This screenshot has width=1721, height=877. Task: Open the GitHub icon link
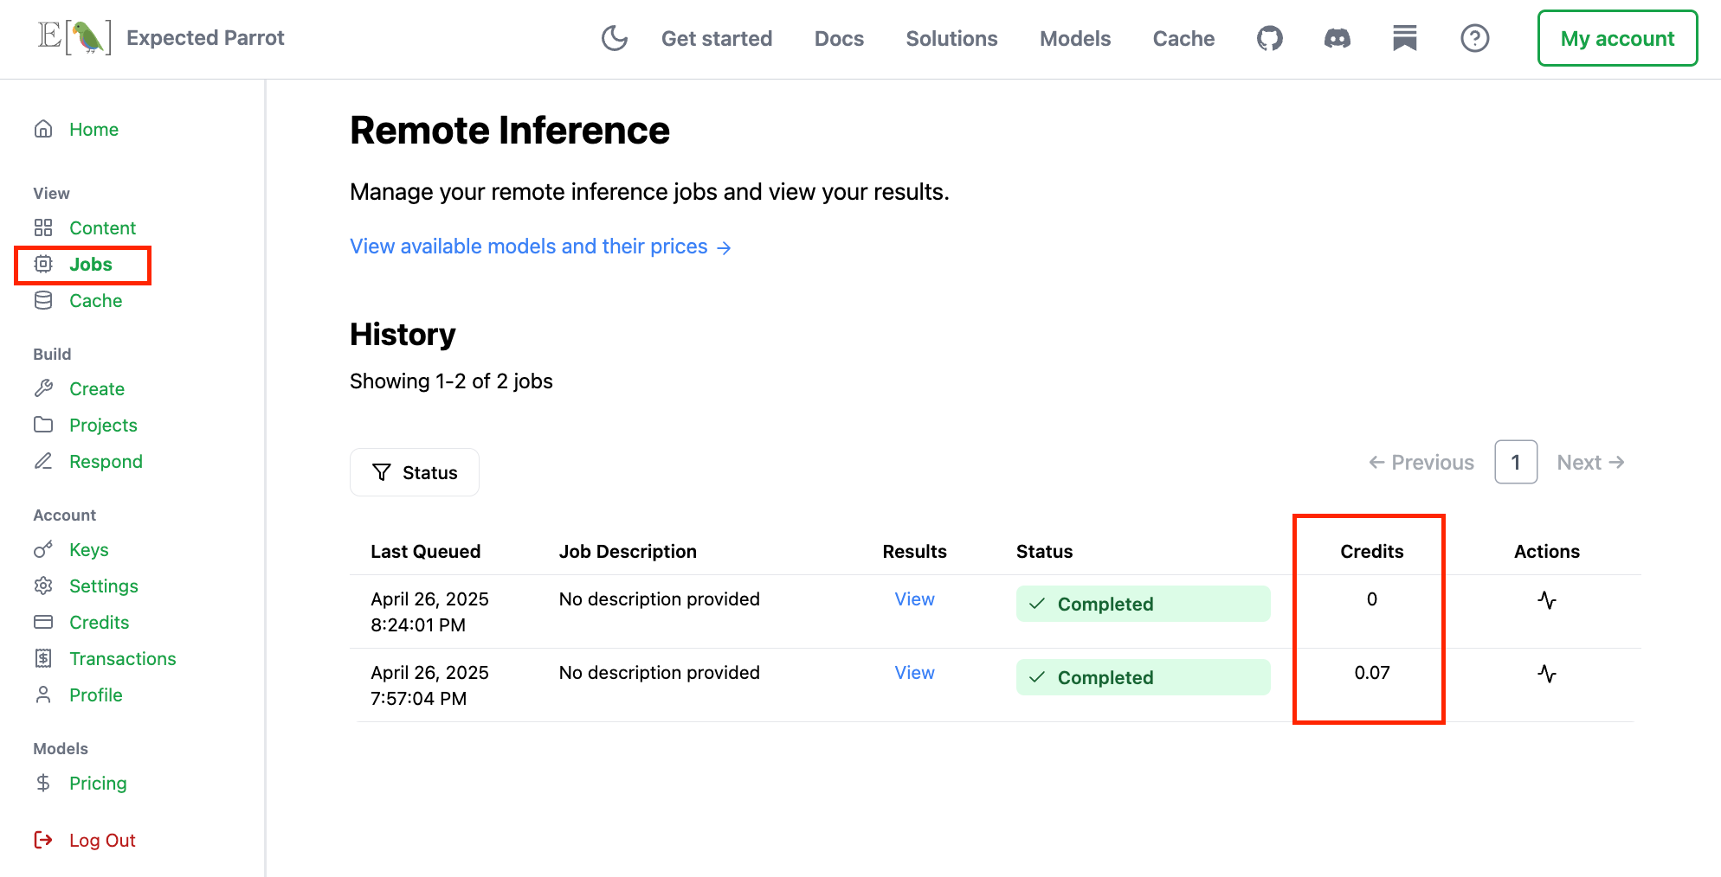tap(1269, 38)
